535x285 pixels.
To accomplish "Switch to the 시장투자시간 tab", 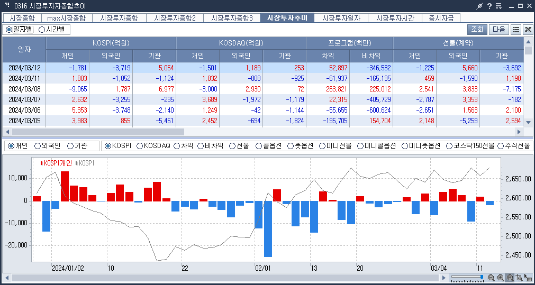I will coord(395,18).
